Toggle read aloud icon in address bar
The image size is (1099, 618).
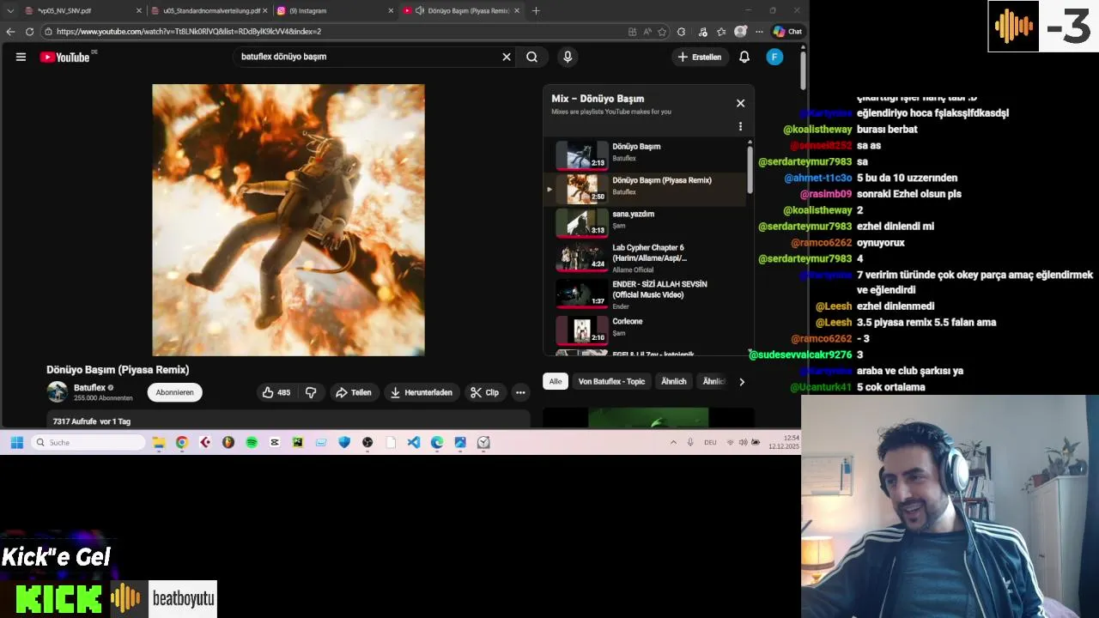(x=647, y=32)
